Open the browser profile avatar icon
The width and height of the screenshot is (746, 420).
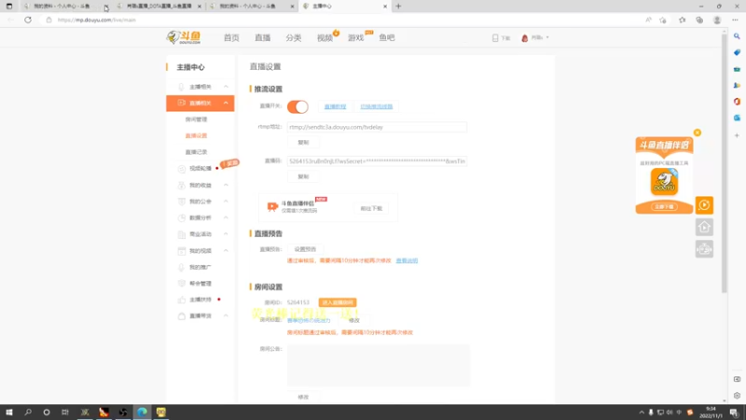(x=717, y=20)
